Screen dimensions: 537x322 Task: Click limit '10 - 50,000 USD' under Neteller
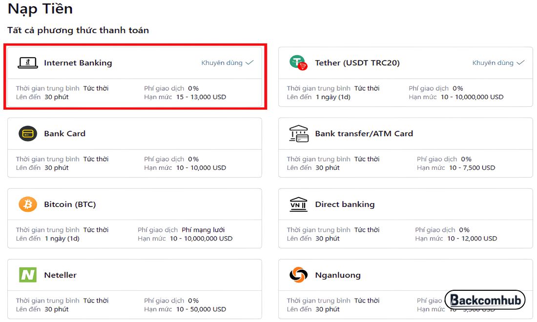[201, 309]
